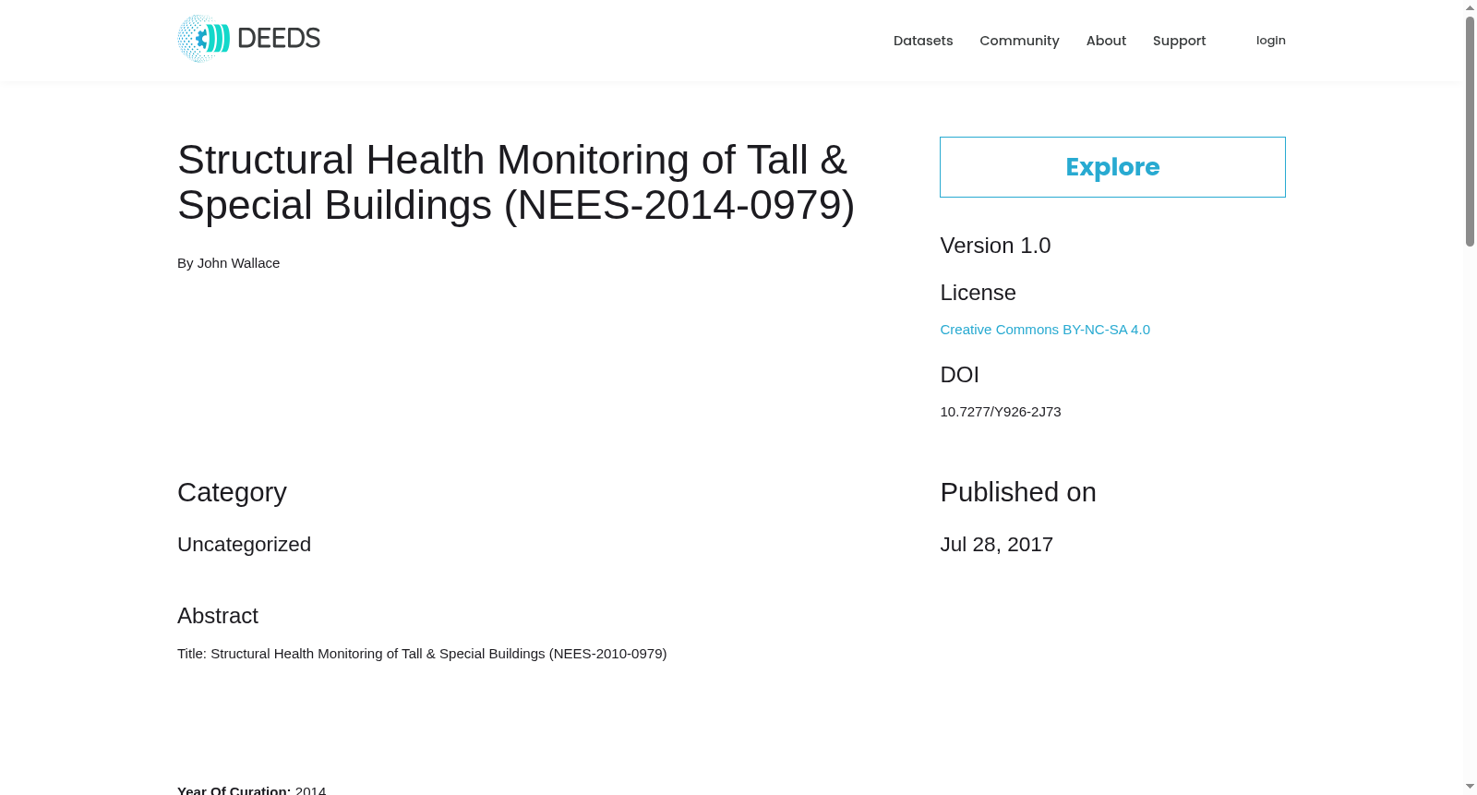Click the scrollbar up arrow
The image size is (1477, 795).
1470,7
